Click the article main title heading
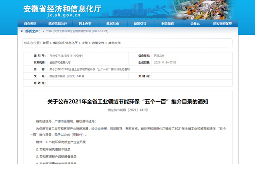The width and height of the screenshot is (255, 178). [127, 101]
